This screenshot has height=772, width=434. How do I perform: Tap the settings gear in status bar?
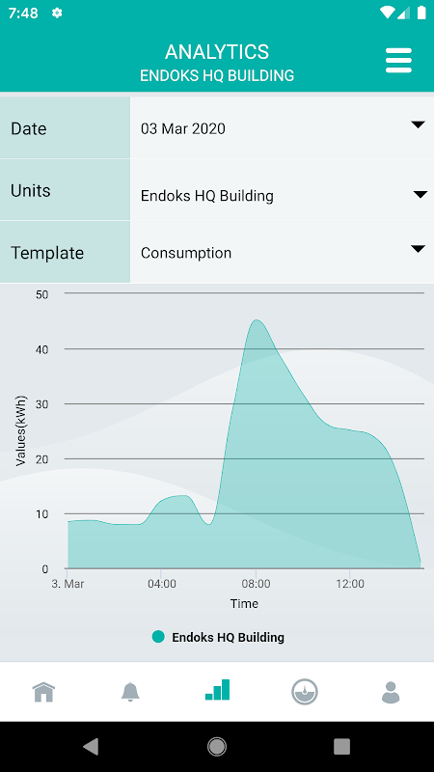pos(57,14)
